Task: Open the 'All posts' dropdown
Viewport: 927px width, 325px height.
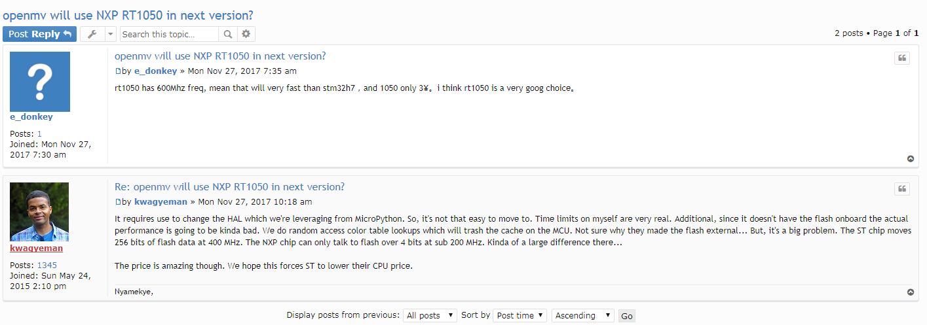Action: tap(430, 315)
